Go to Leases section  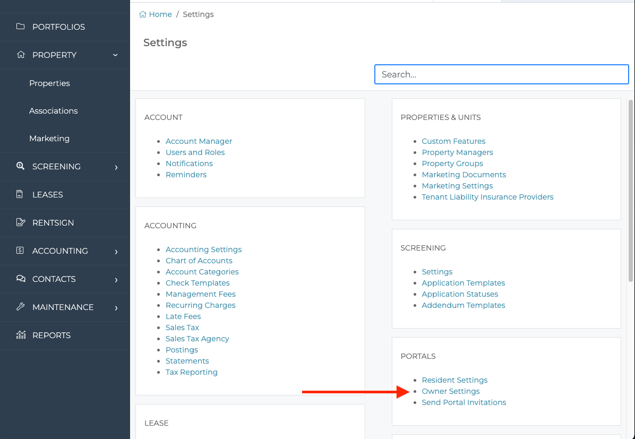point(47,194)
